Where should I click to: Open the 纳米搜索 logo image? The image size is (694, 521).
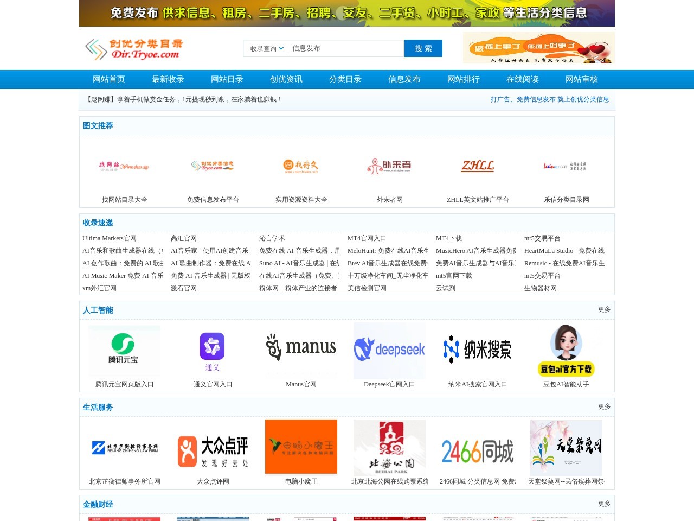click(478, 351)
